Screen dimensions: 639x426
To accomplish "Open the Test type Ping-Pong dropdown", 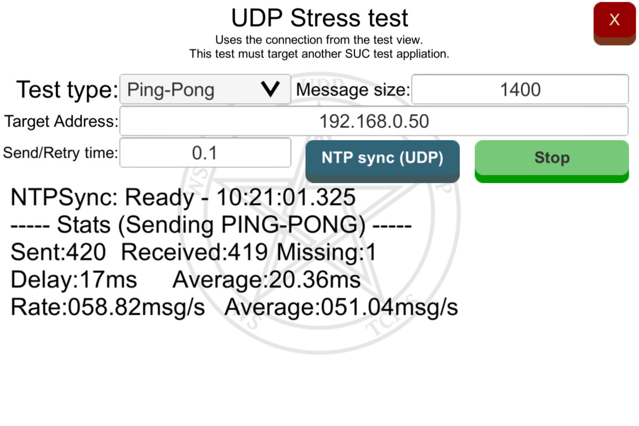I will pyautogui.click(x=205, y=89).
